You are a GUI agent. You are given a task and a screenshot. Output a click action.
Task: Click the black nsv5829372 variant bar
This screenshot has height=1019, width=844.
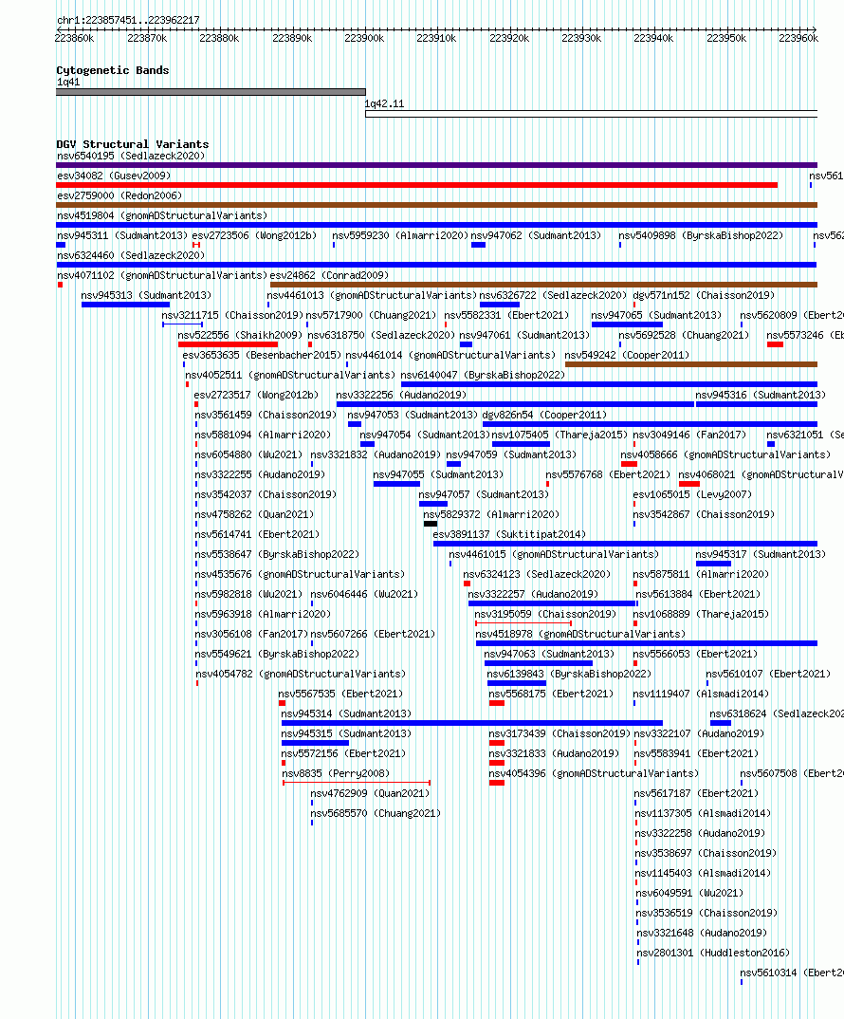pyautogui.click(x=431, y=524)
